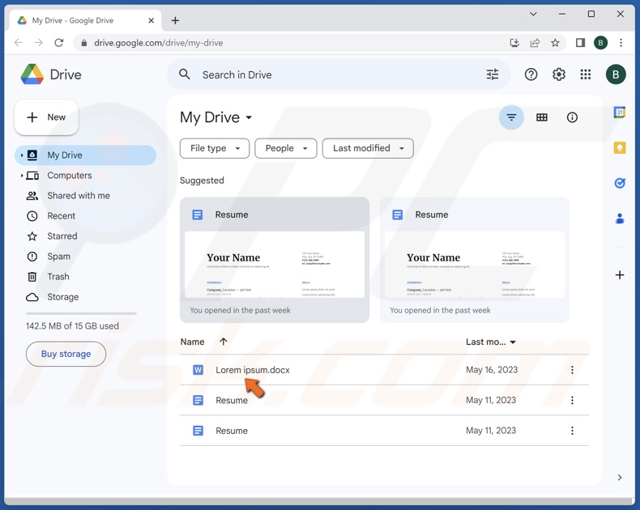Image resolution: width=640 pixels, height=510 pixels.
Task: Open the Google account avatar B
Action: tap(616, 74)
